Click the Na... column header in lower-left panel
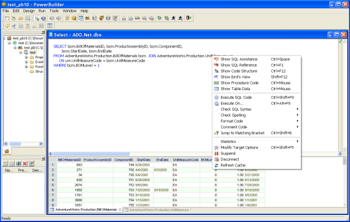Image resolution: width=350 pixels, height=222 pixels. [9, 170]
